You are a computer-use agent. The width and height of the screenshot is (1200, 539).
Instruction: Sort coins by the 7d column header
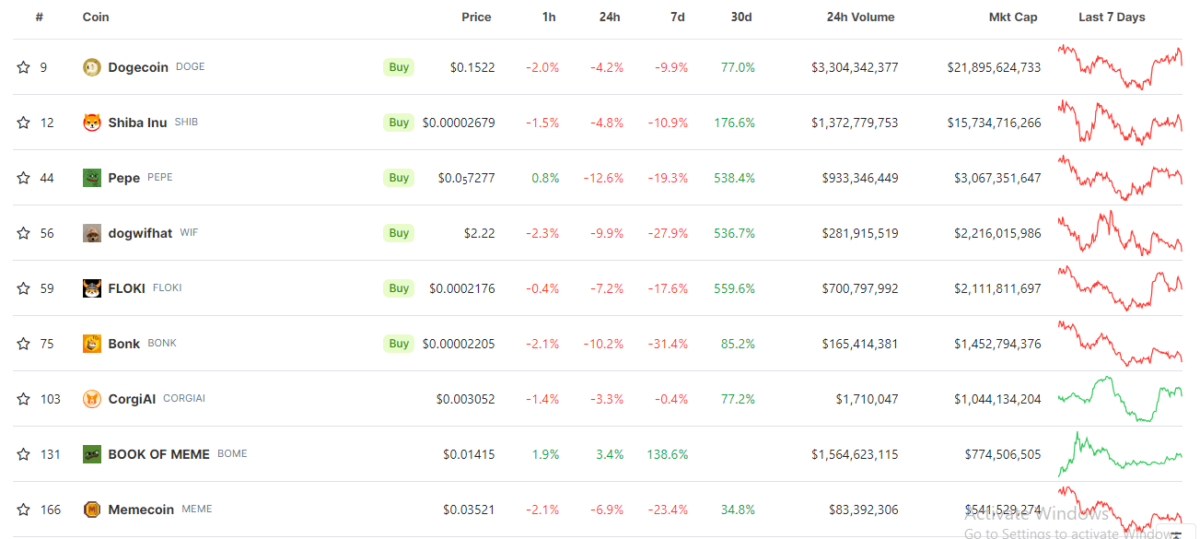pyautogui.click(x=678, y=17)
